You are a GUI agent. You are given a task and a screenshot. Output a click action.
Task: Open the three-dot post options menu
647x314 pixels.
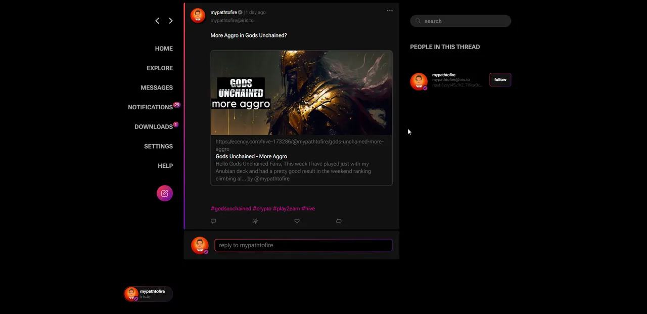tap(390, 11)
